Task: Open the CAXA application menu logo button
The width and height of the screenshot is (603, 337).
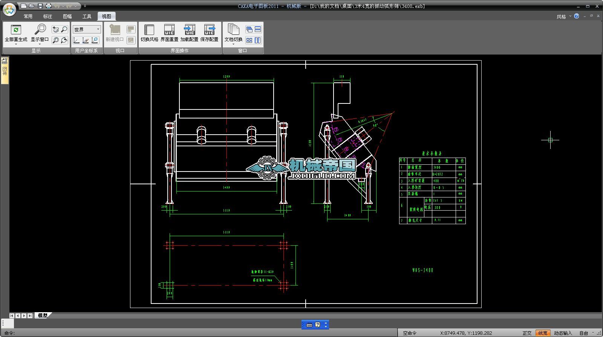Action: pos(9,9)
